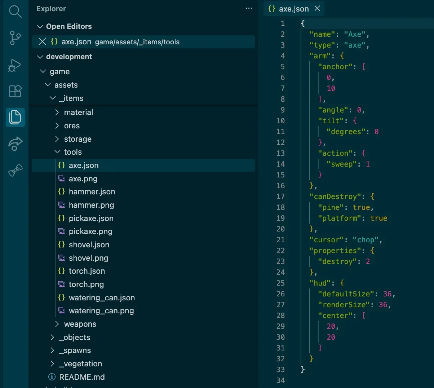434x388 pixels.
Task: Click the "defaultSize" key in editor
Action: [x=346, y=294]
